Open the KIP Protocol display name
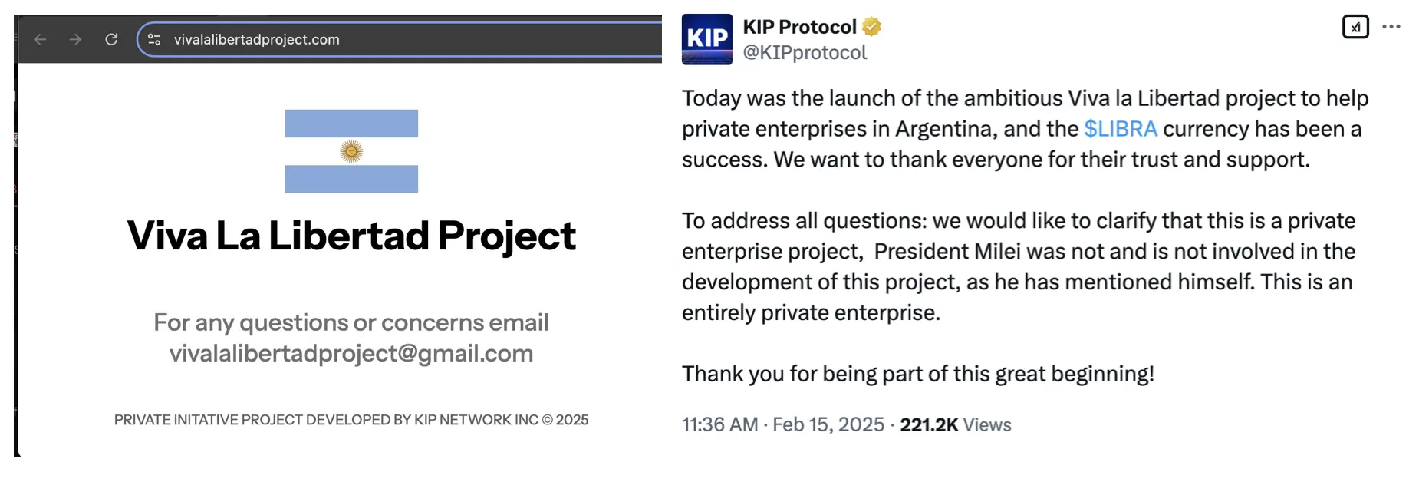This screenshot has width=1419, height=482. (x=799, y=27)
